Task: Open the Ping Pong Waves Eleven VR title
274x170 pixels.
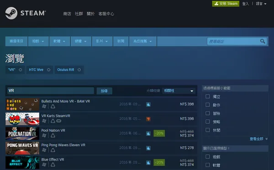Action: click(x=63, y=145)
